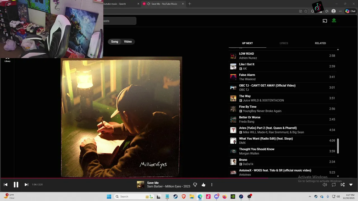This screenshot has height=201, width=358.
Task: Play False Alarm by The Weeknd
Action: (282, 77)
